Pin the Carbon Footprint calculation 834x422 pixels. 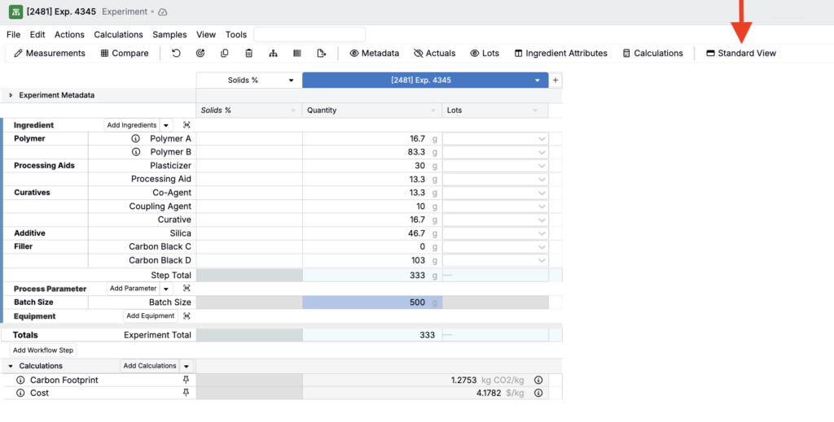tap(186, 380)
